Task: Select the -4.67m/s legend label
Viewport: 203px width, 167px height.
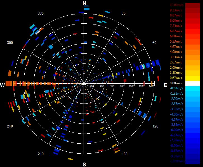Action: 176,120
